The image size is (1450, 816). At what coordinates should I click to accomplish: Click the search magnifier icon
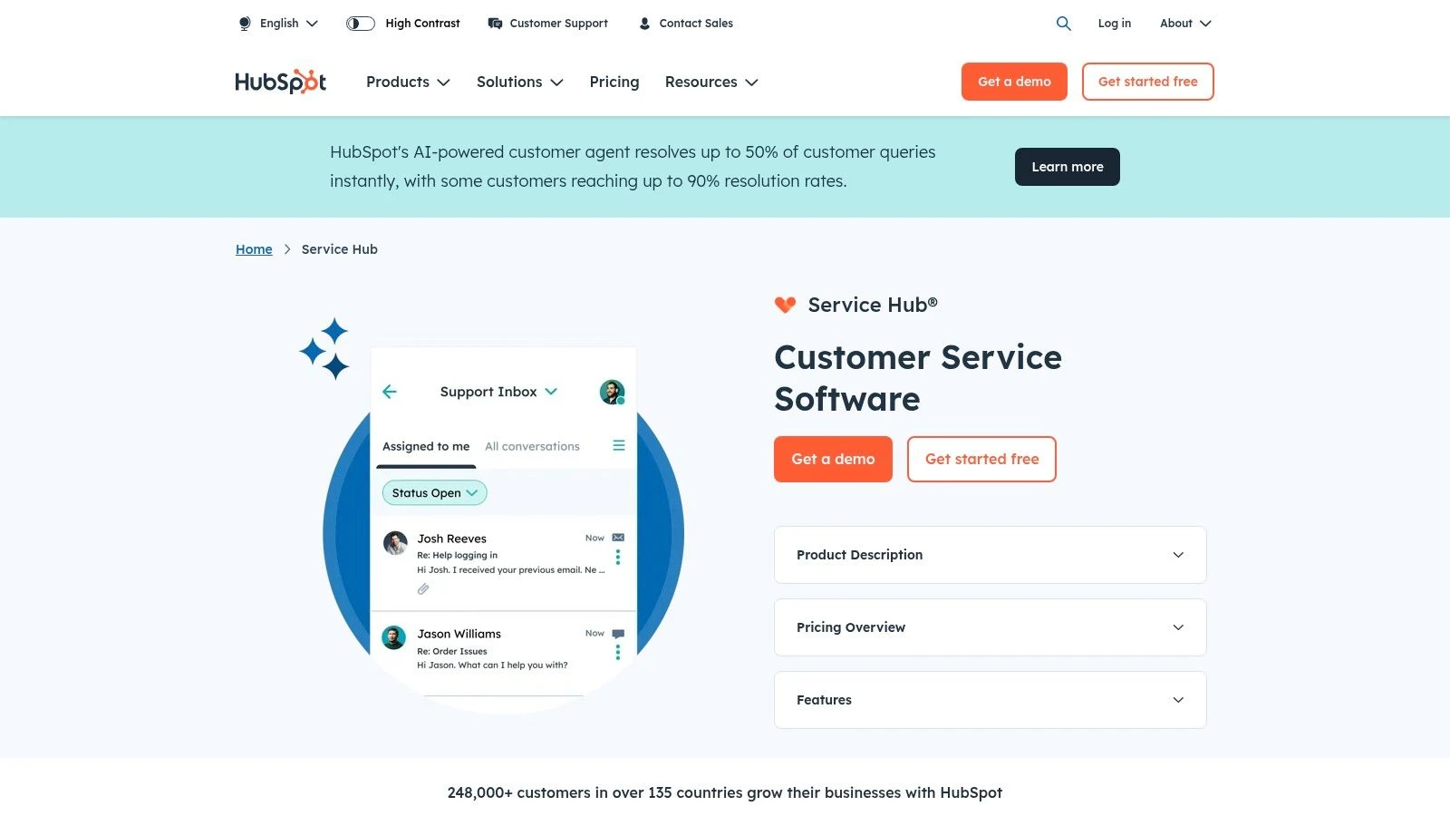click(1064, 24)
